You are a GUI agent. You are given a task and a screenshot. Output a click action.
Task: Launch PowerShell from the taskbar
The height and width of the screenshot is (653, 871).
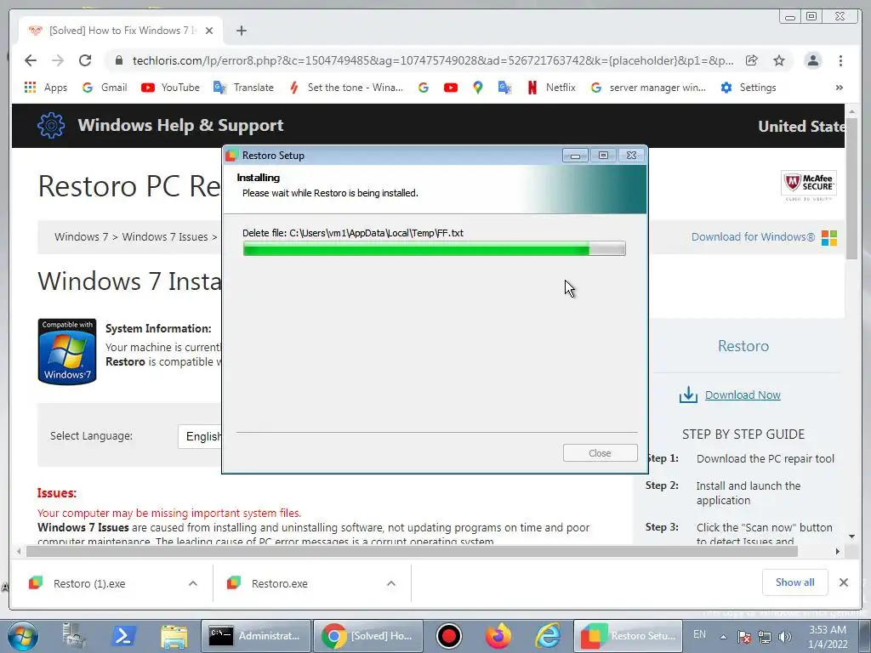click(x=123, y=636)
